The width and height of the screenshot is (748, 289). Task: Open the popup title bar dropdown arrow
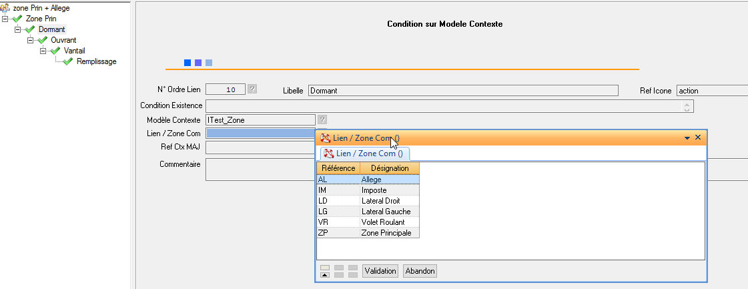pos(687,137)
